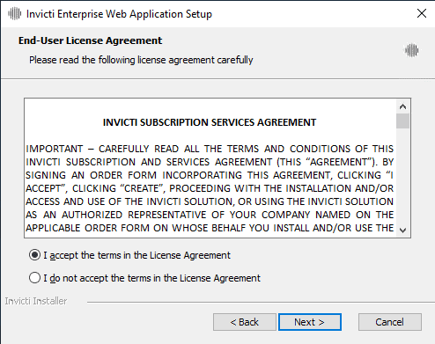
Task: Click the scroll down arrow of the license text
Action: point(402,231)
